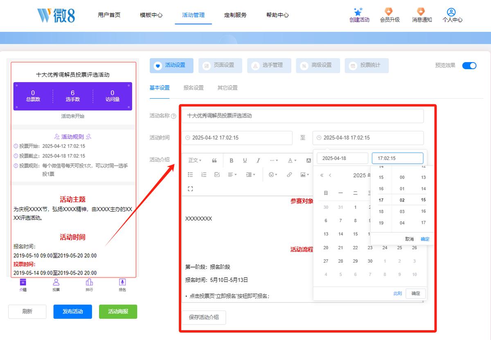
Task: Click the blockquote icon in the editor toolbar
Action: pos(214,160)
